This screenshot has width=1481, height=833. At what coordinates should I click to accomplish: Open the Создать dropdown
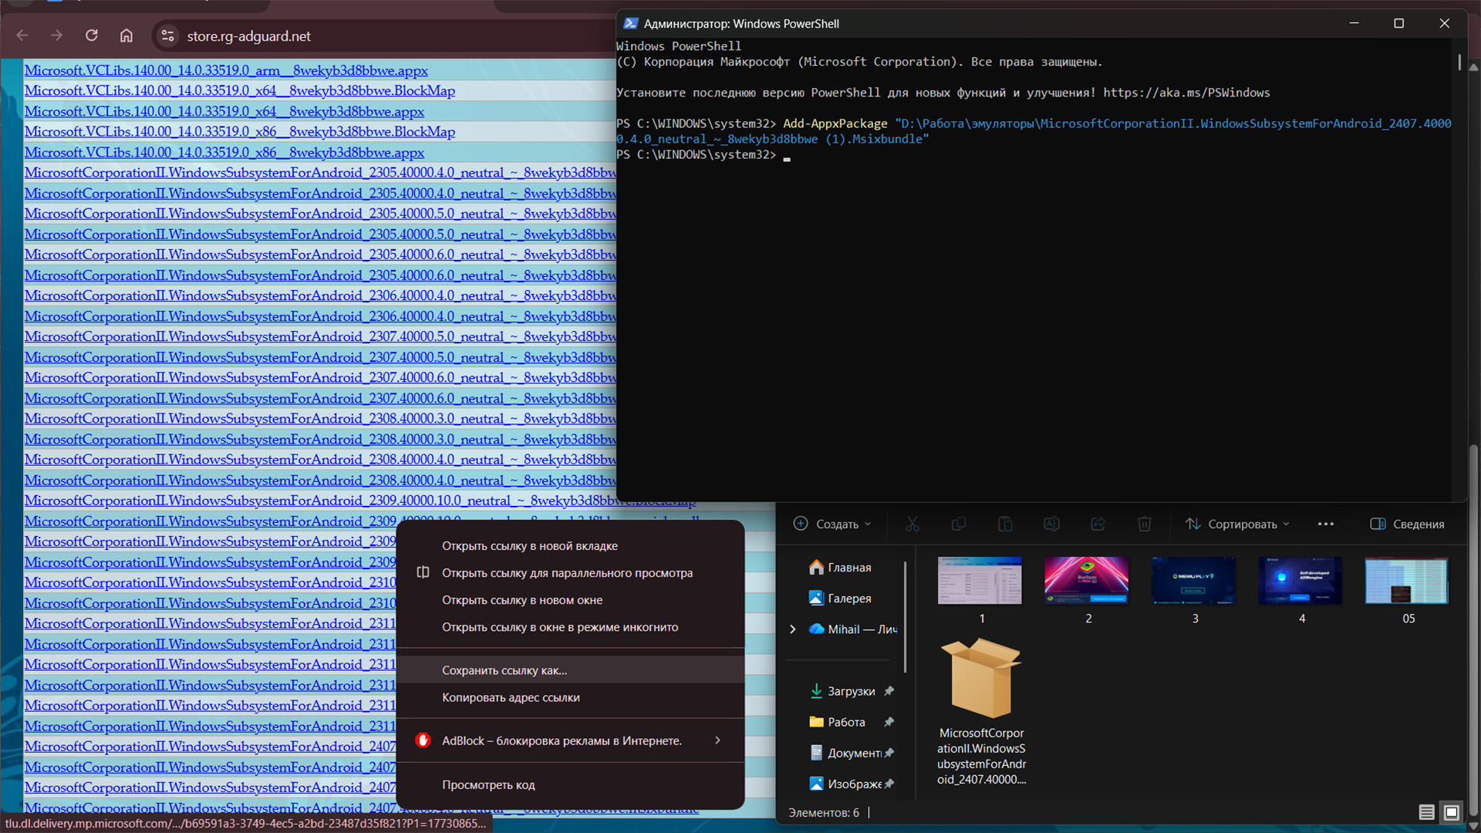pos(832,524)
